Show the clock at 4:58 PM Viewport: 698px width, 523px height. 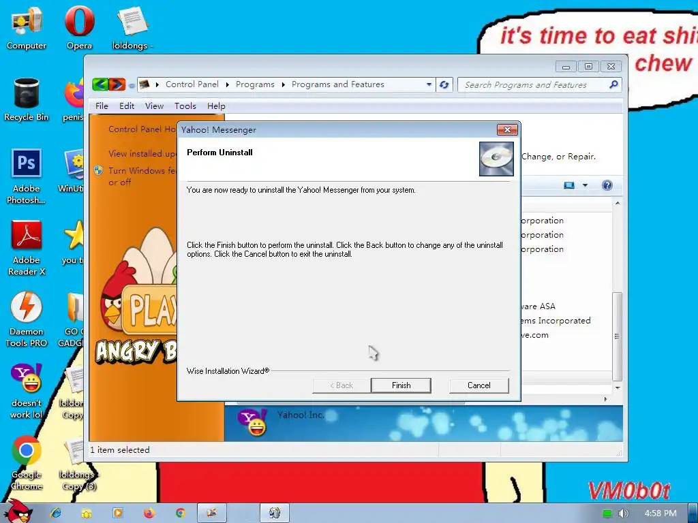pos(661,513)
